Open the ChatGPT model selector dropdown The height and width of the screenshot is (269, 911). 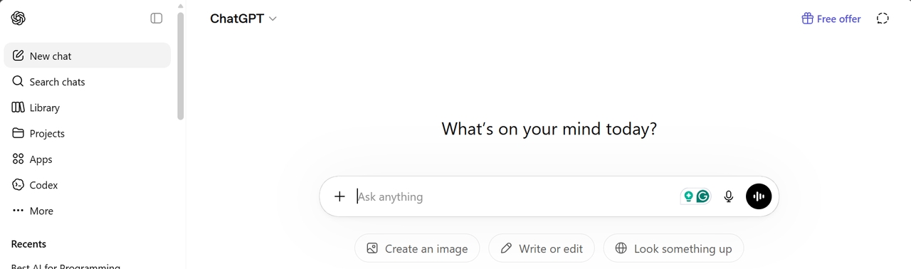coord(243,19)
